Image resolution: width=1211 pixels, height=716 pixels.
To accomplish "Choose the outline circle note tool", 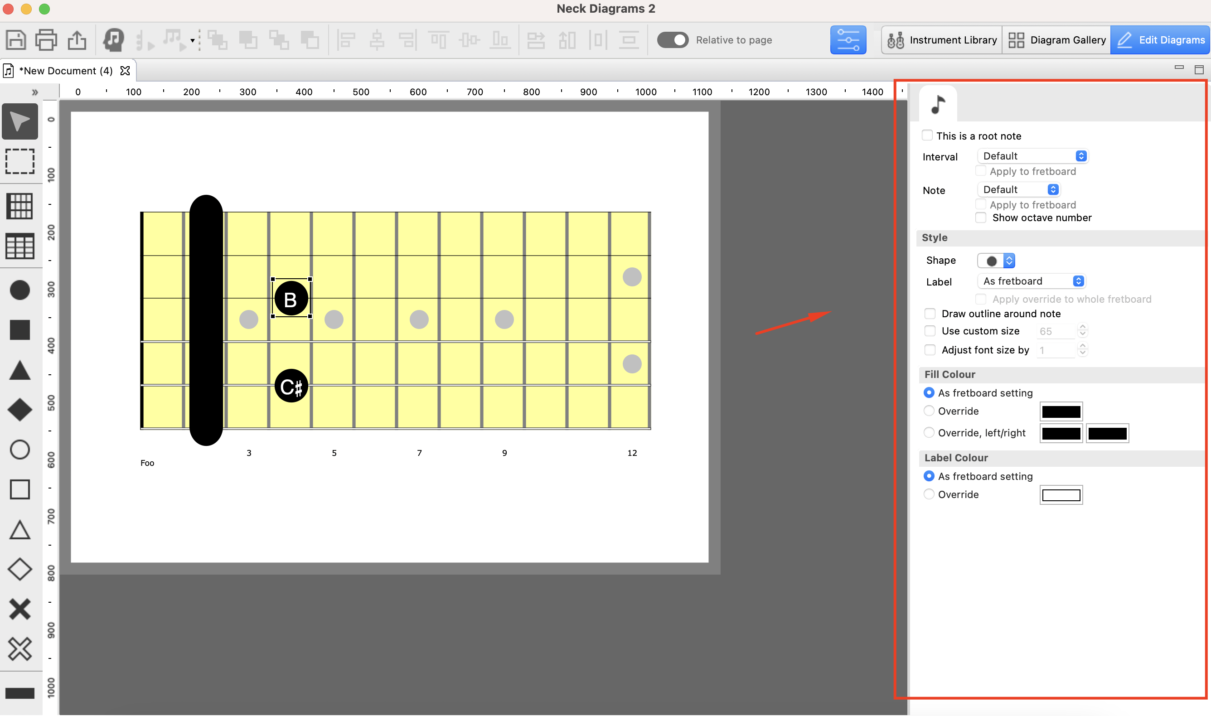I will (x=20, y=450).
